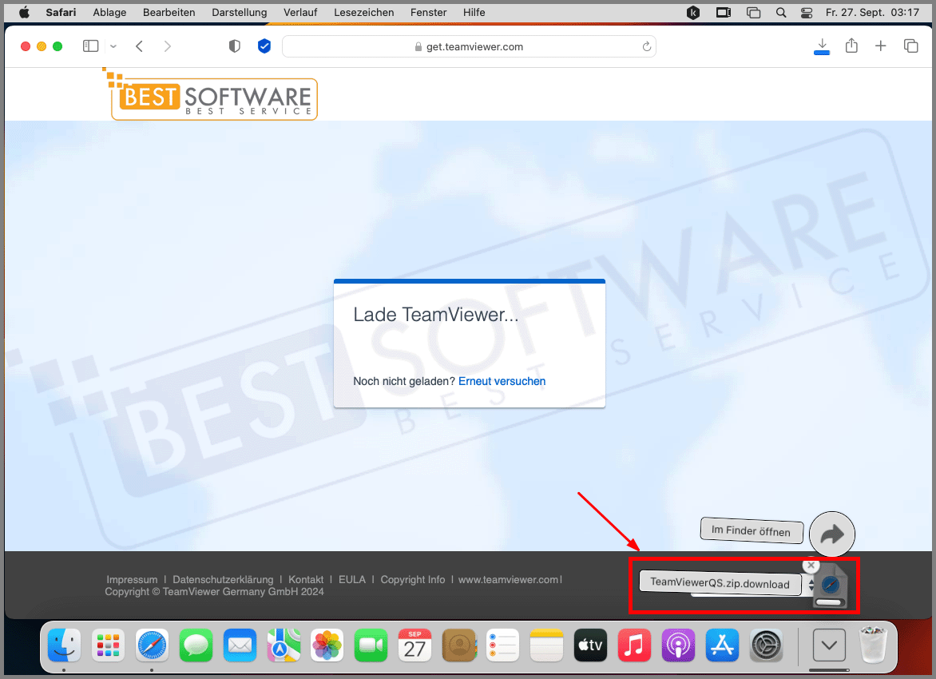This screenshot has width=936, height=679.
Task: Cancel the TeamViewerQS.zip download
Action: 811,565
